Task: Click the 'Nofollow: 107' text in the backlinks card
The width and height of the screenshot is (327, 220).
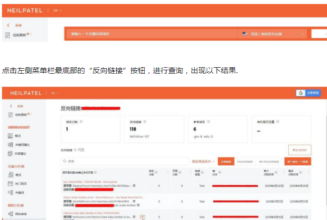Action: [x=139, y=137]
